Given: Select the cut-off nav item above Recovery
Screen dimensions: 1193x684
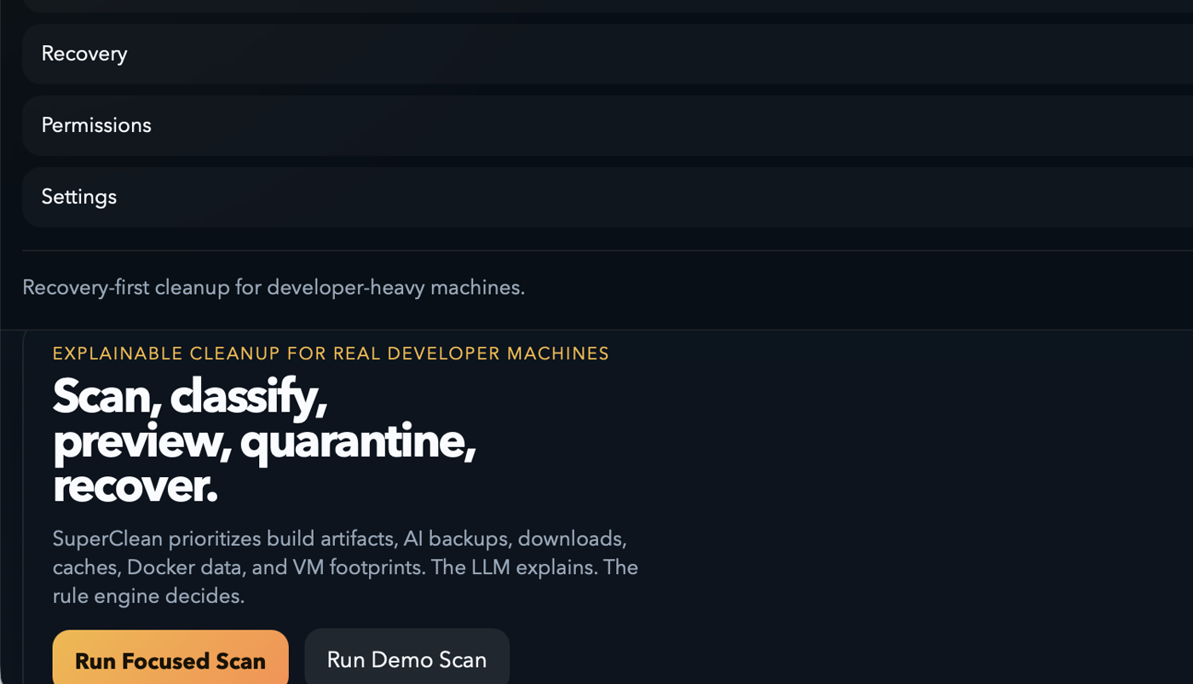Looking at the screenshot, I should coord(596,5).
